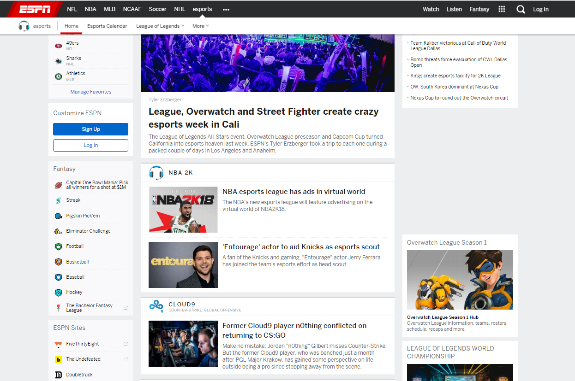Open the three-dots more sports menu
Image resolution: width=575 pixels, height=381 pixels.
click(226, 9)
